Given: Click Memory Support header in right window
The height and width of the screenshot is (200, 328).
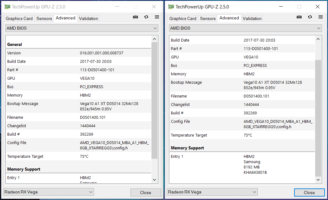Looking at the screenshot, I should coord(187,148).
